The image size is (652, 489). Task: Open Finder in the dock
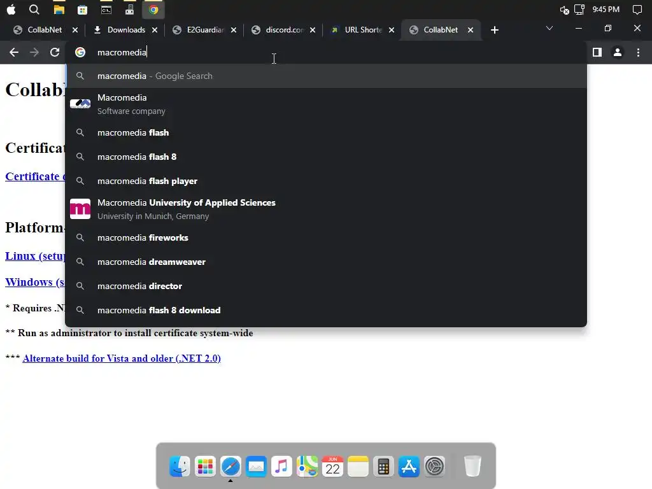tap(180, 466)
